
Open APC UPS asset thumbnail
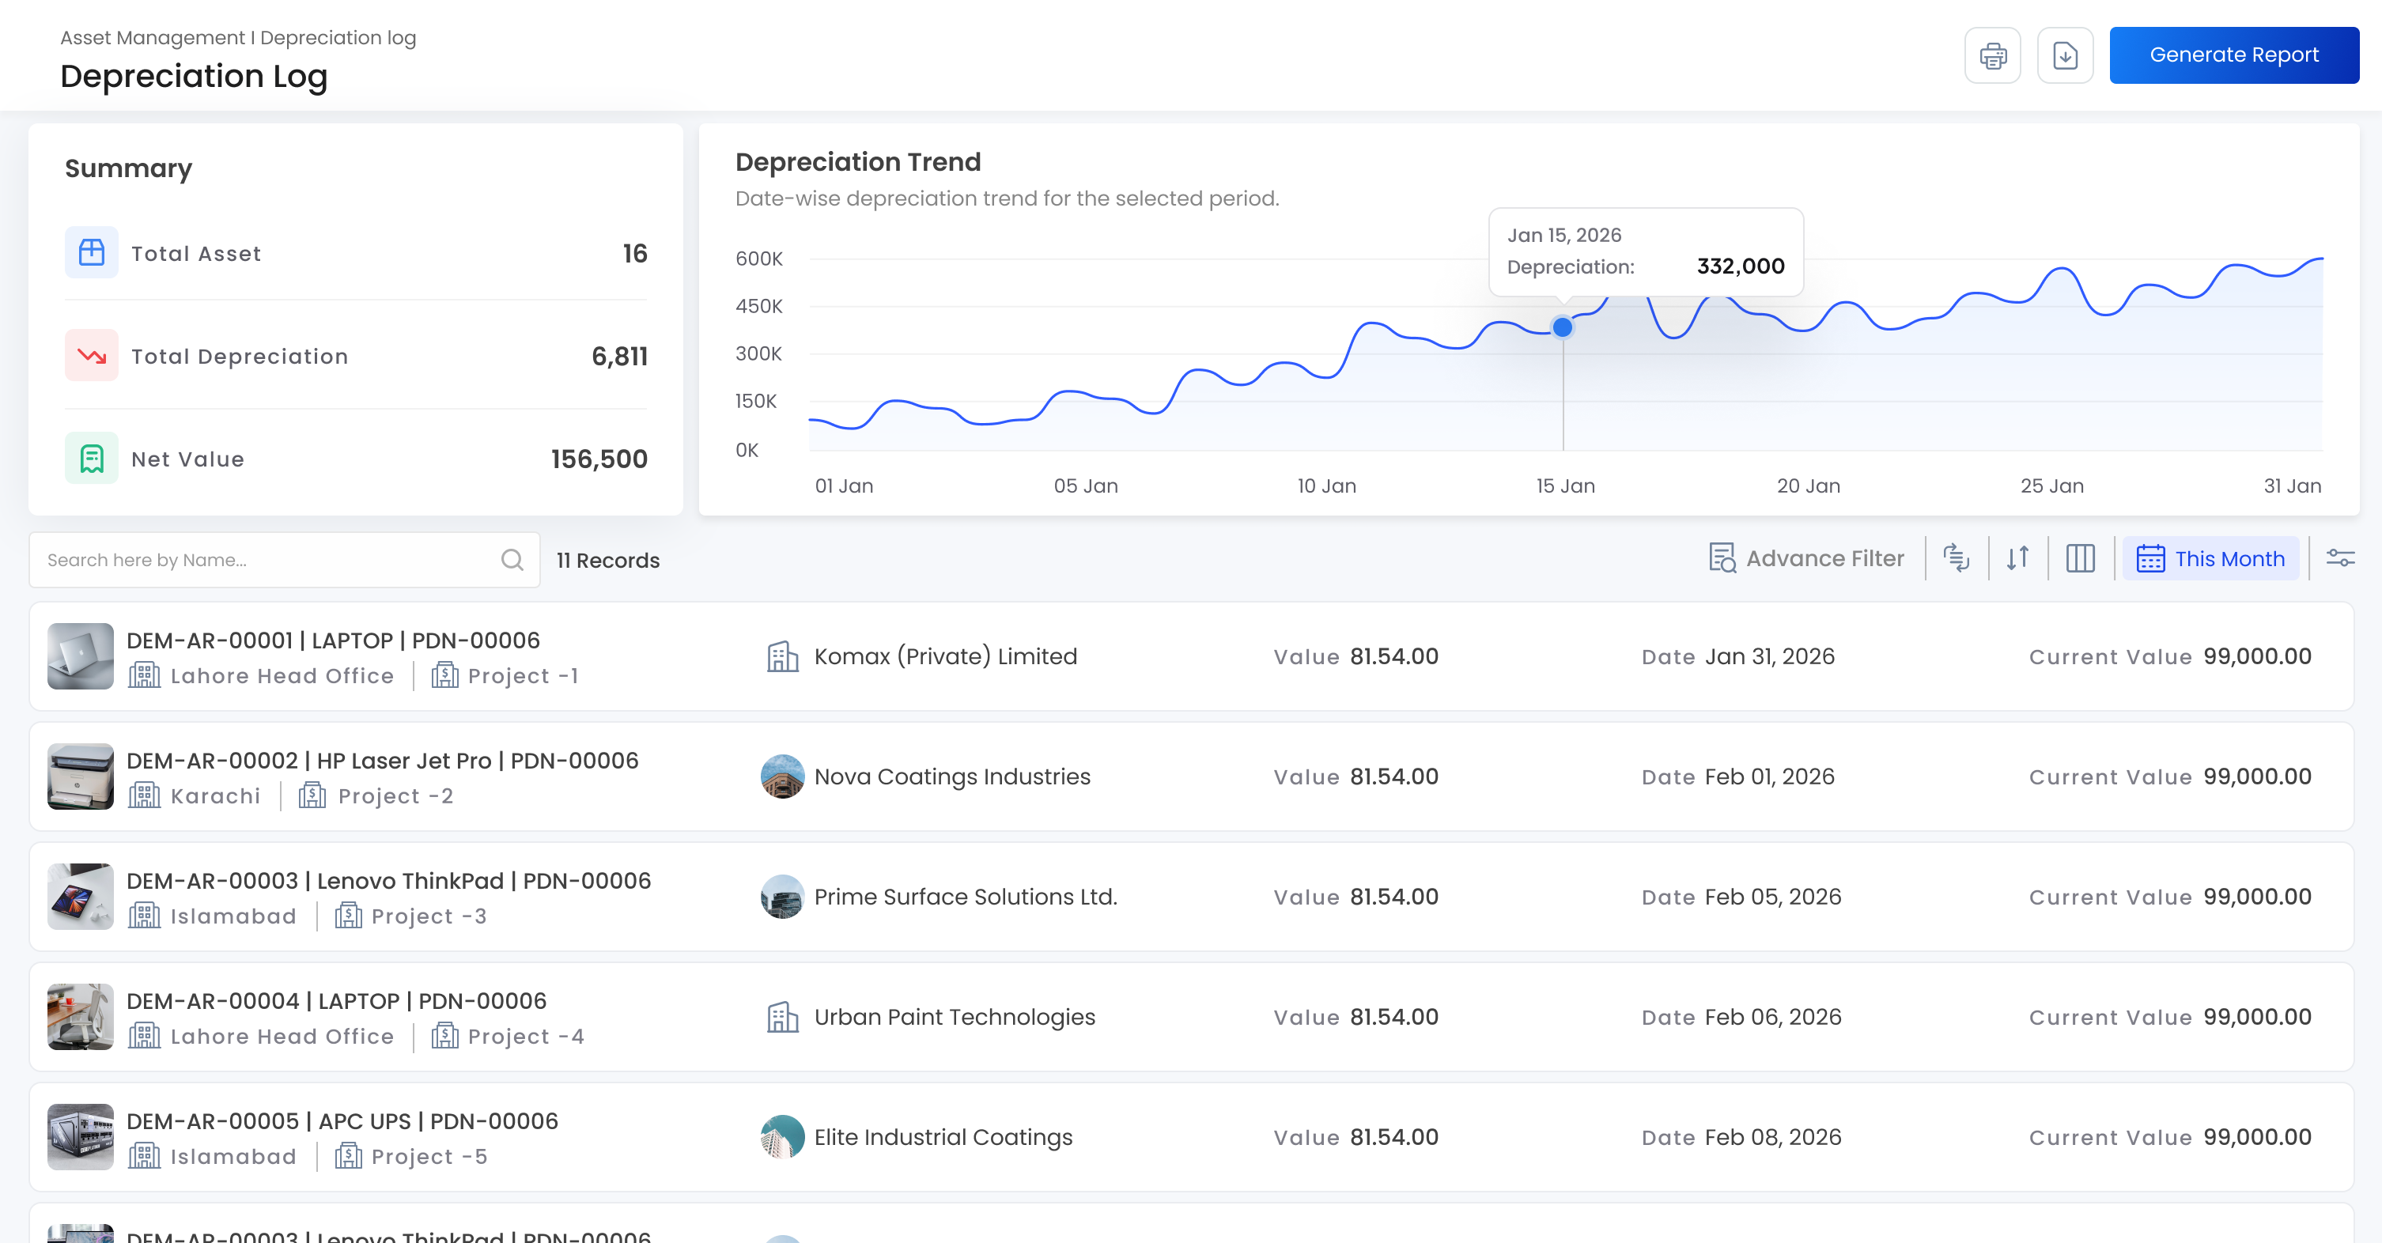(81, 1136)
